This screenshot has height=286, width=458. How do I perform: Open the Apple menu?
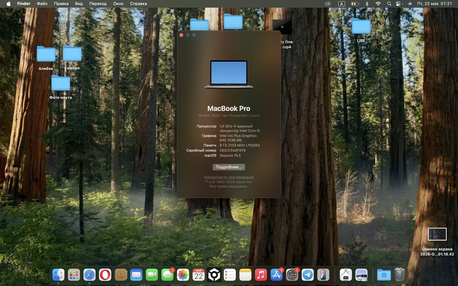coord(8,4)
